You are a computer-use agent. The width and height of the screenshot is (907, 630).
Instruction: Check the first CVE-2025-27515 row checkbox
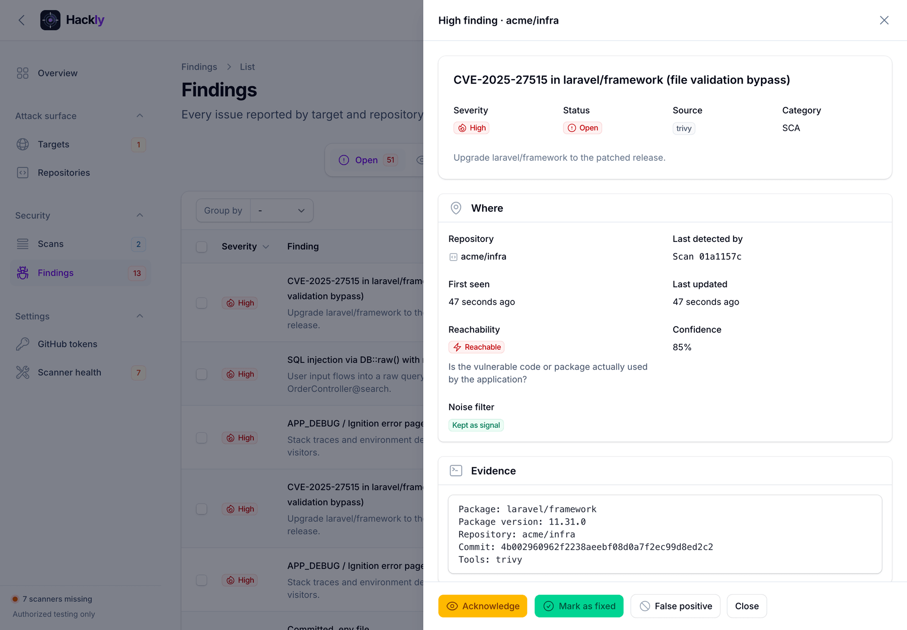tap(202, 303)
